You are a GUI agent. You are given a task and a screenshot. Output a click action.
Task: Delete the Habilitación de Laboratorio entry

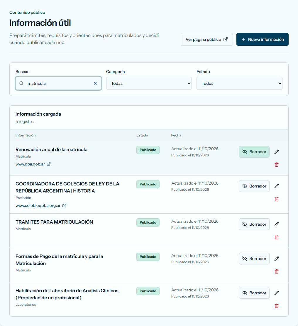(x=276, y=306)
